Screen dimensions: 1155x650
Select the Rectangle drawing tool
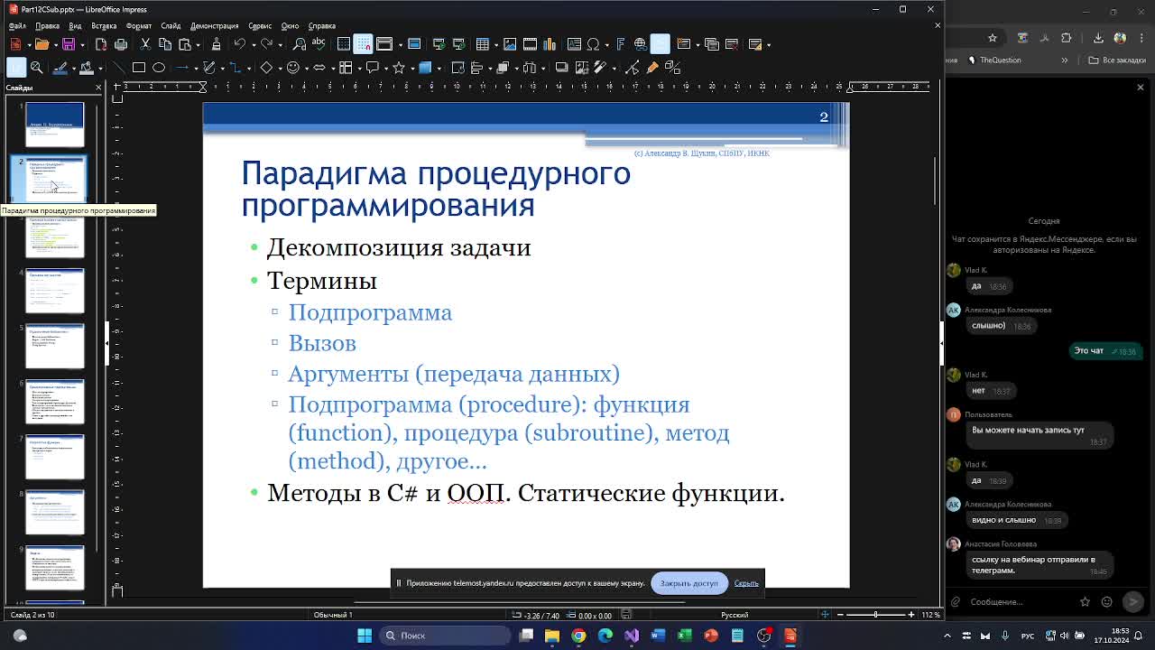coord(138,68)
